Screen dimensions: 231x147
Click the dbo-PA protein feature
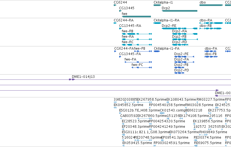211,51
